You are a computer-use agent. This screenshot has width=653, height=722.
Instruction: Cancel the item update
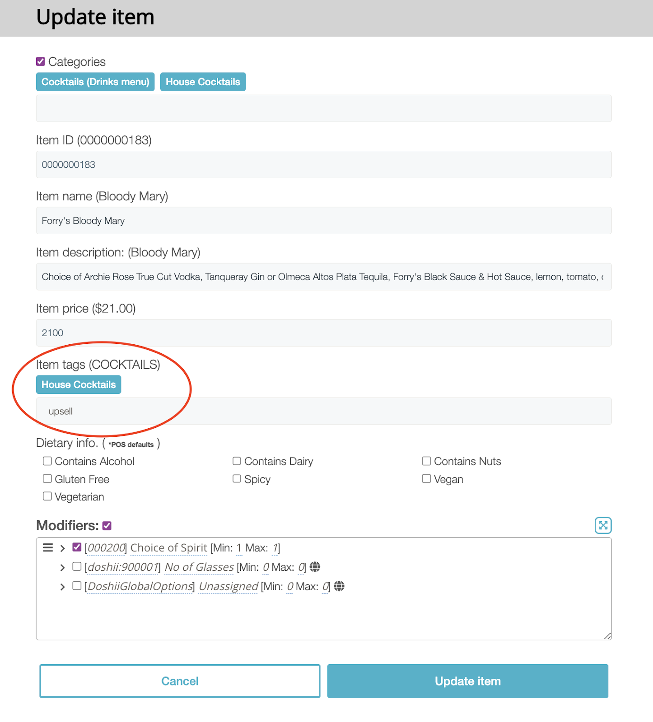point(180,681)
